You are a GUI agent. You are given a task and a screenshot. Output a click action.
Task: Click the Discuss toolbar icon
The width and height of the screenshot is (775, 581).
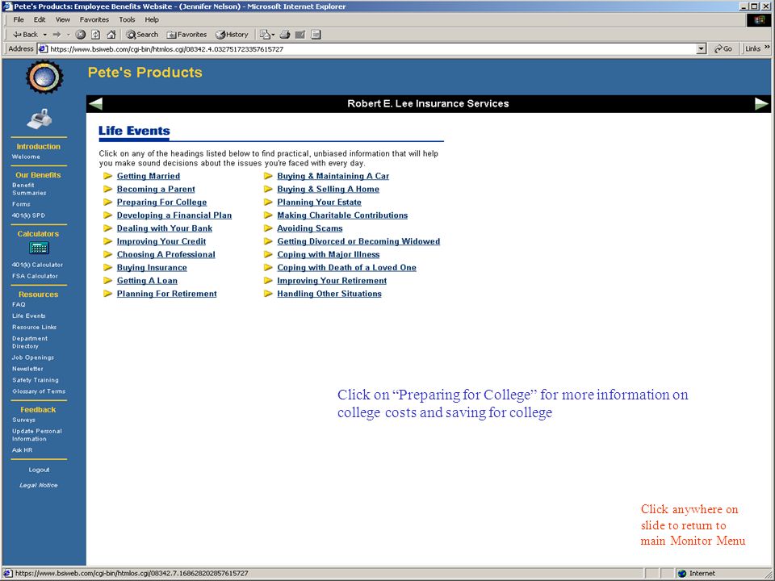316,35
